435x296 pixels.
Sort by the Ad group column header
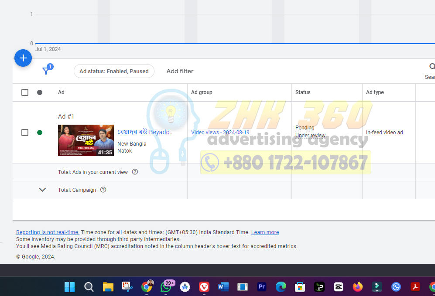pyautogui.click(x=202, y=92)
